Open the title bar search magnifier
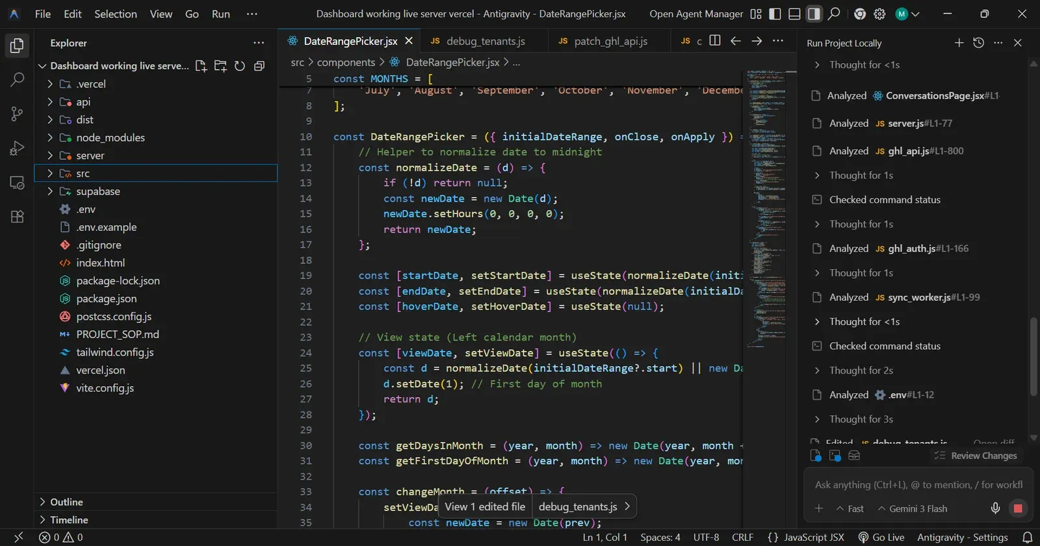Screen dimensions: 1040x546 click(x=835, y=14)
